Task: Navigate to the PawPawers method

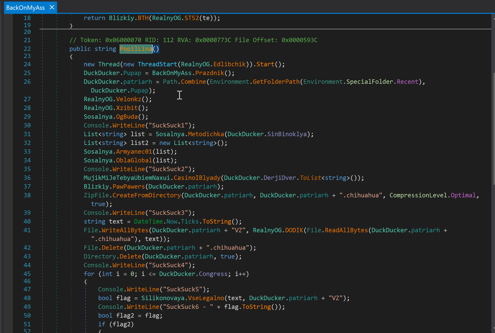Action: [129, 187]
